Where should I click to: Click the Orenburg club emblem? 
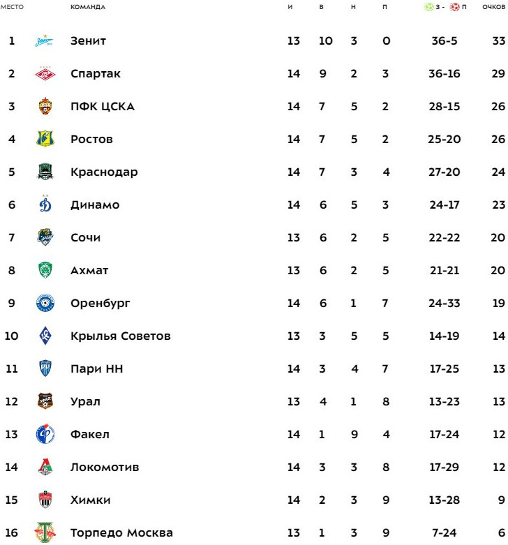pyautogui.click(x=45, y=304)
